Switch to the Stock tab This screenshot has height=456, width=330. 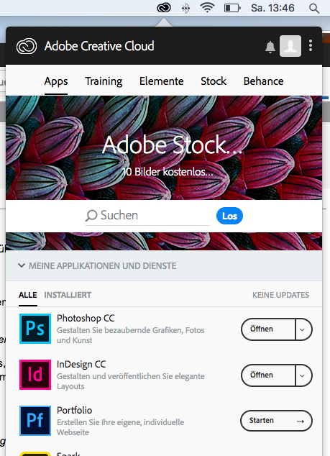(214, 81)
